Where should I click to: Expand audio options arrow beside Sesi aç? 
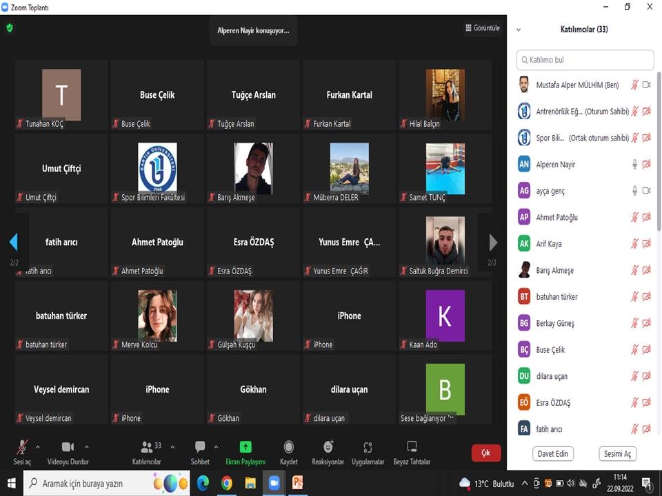[37, 446]
